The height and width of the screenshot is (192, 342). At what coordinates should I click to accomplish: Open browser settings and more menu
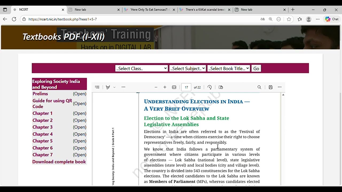tap(318, 19)
